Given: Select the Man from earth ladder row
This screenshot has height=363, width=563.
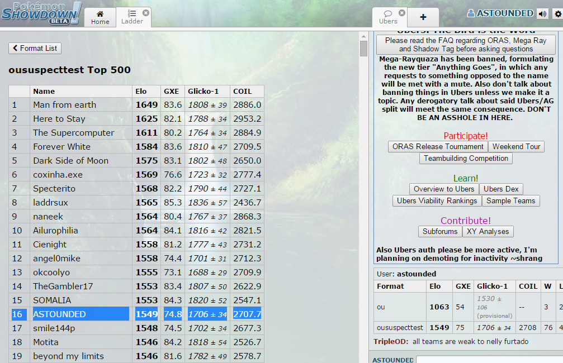Looking at the screenshot, I should tap(64, 105).
